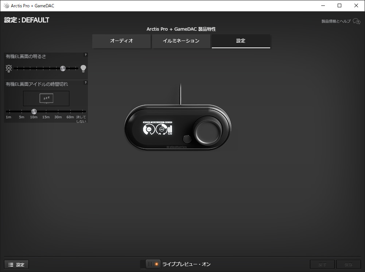Viewport: 365px width, 272px height.
Task: Set idle timeout to 30m
Action: pos(58,117)
